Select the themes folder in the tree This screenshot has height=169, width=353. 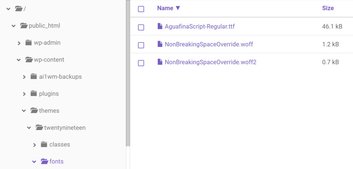(49, 111)
